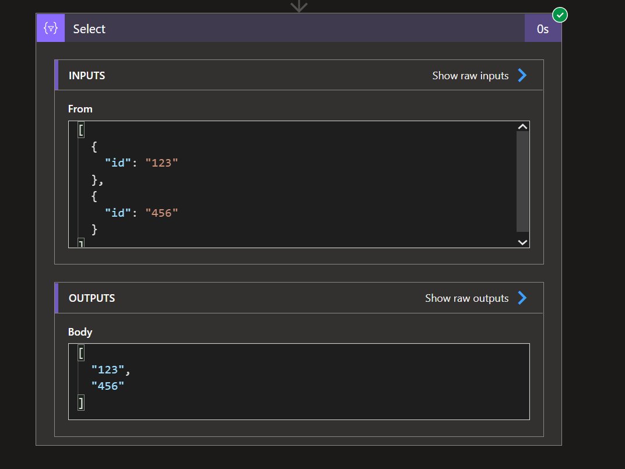Viewport: 625px width, 469px height.
Task: Click Show raw outputs link
Action: [x=467, y=298]
